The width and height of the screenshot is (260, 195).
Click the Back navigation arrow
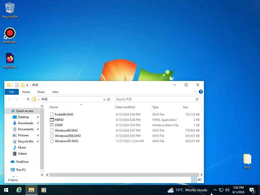click(x=9, y=99)
